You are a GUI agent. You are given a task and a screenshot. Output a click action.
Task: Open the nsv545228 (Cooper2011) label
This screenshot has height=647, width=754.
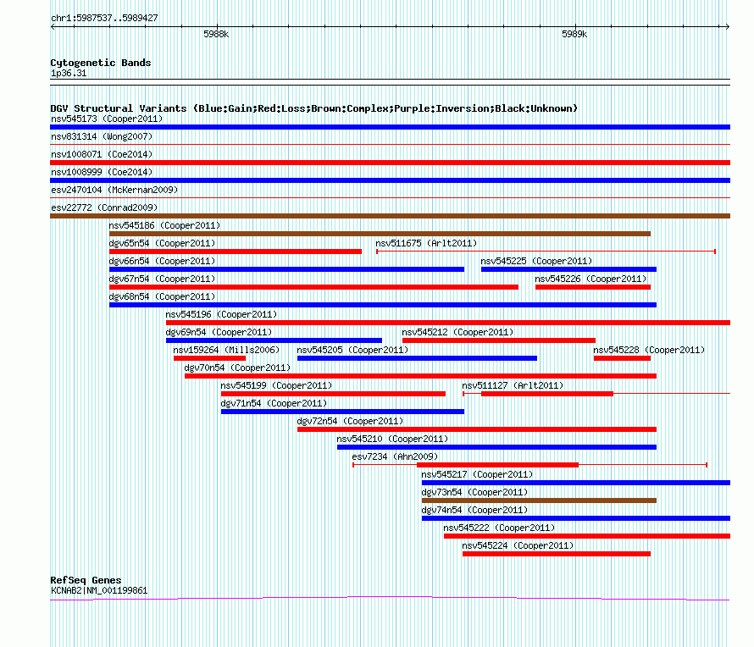649,350
